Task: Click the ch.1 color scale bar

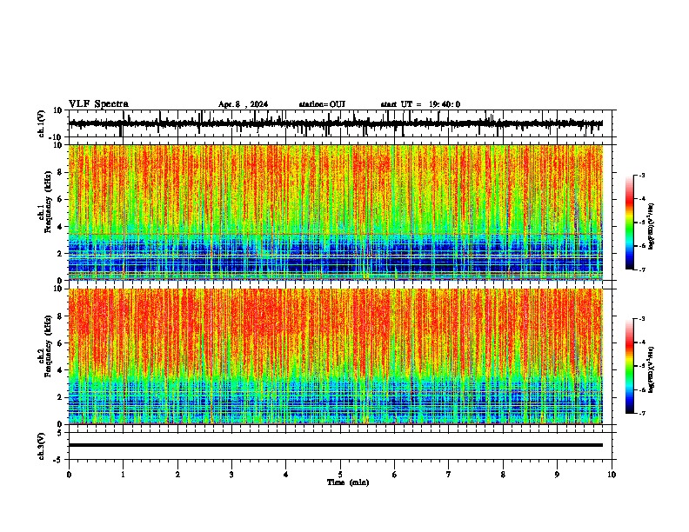Action: pos(629,223)
